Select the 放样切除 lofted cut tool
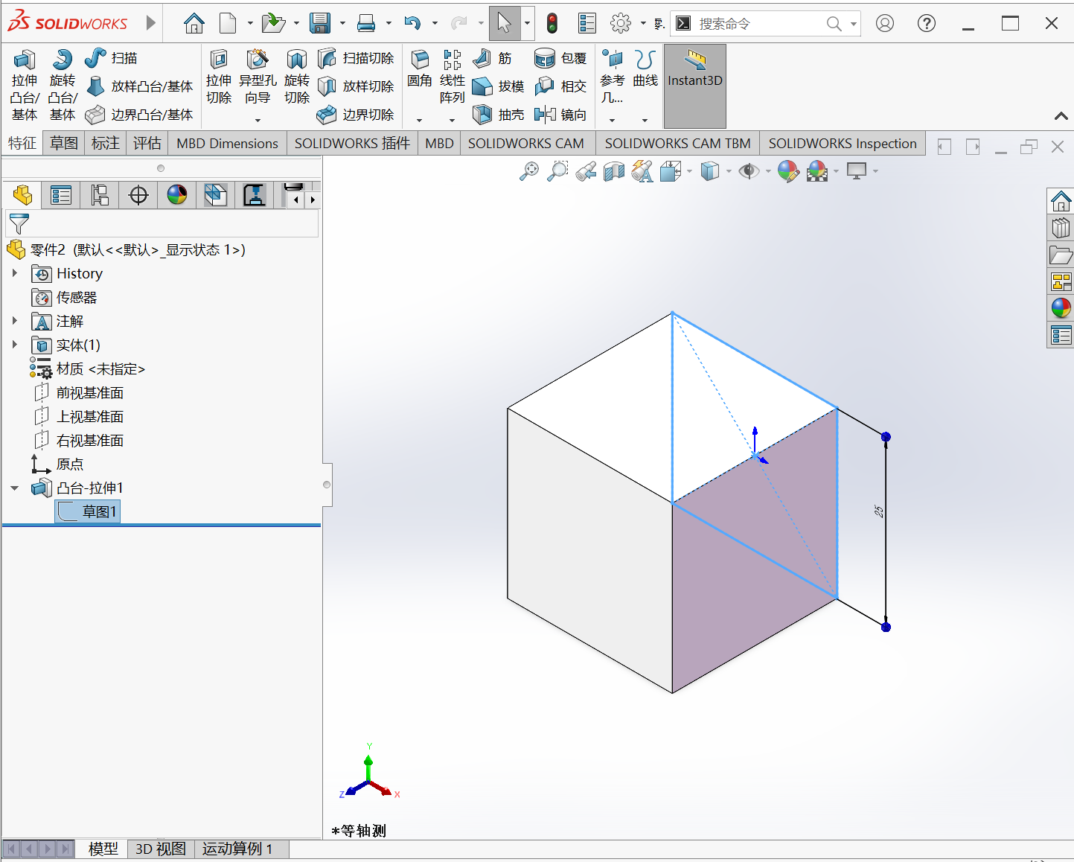 point(356,86)
